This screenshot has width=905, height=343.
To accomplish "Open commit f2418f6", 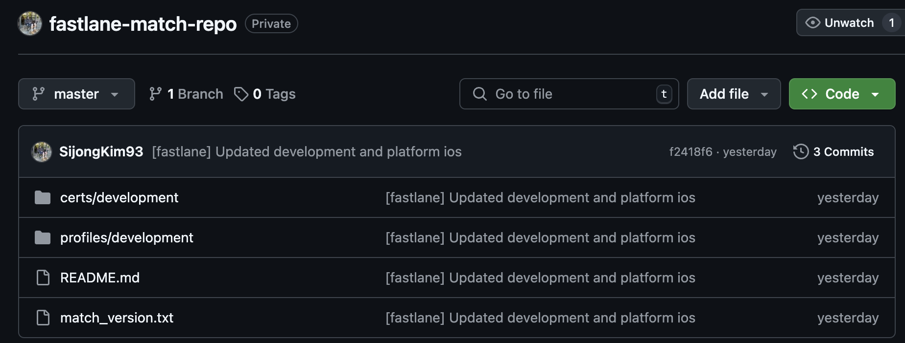I will click(691, 152).
